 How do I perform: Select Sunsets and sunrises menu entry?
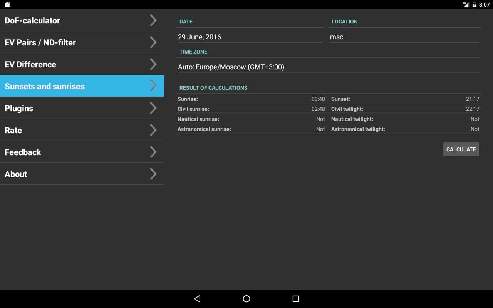click(73, 86)
